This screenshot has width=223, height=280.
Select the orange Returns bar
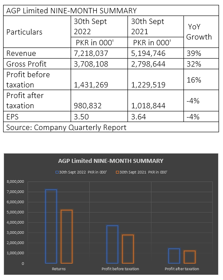[67, 237]
